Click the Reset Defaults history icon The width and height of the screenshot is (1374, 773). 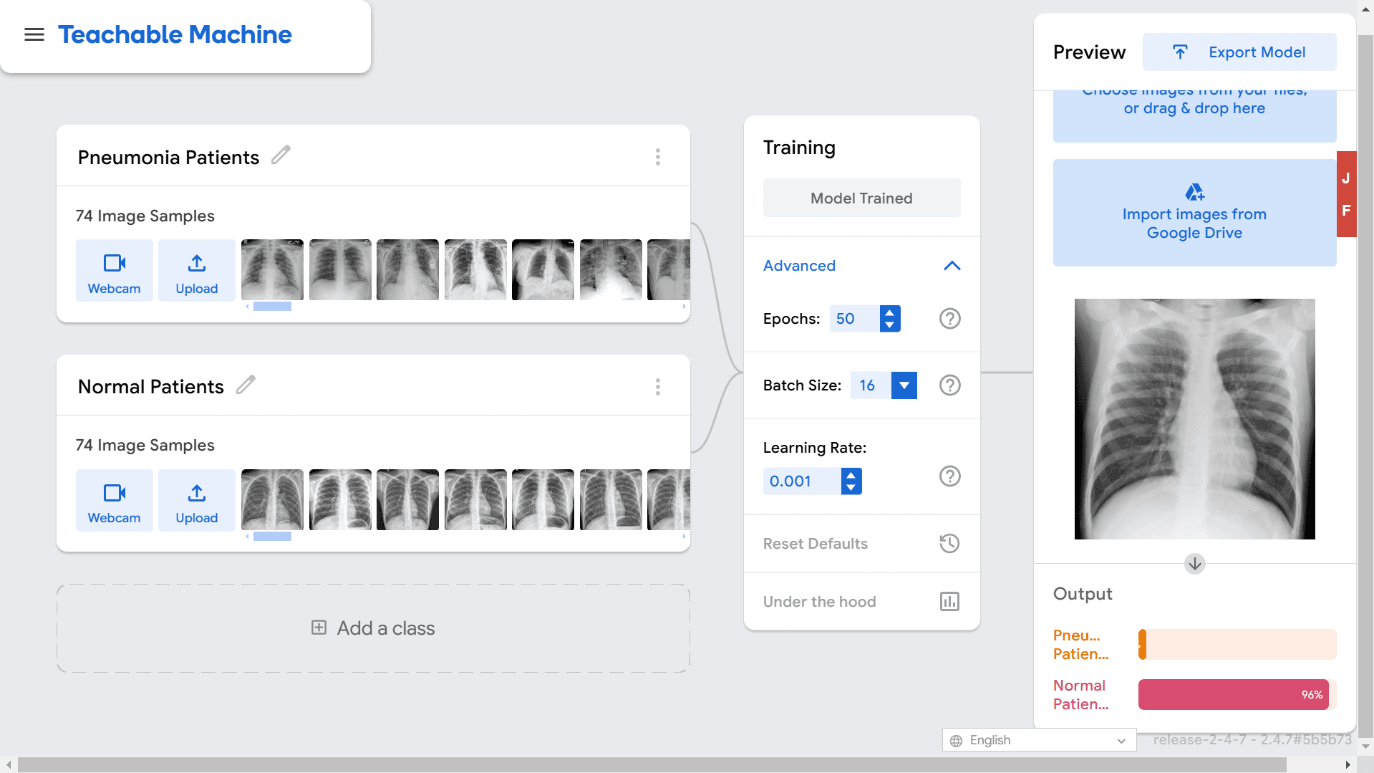[949, 544]
